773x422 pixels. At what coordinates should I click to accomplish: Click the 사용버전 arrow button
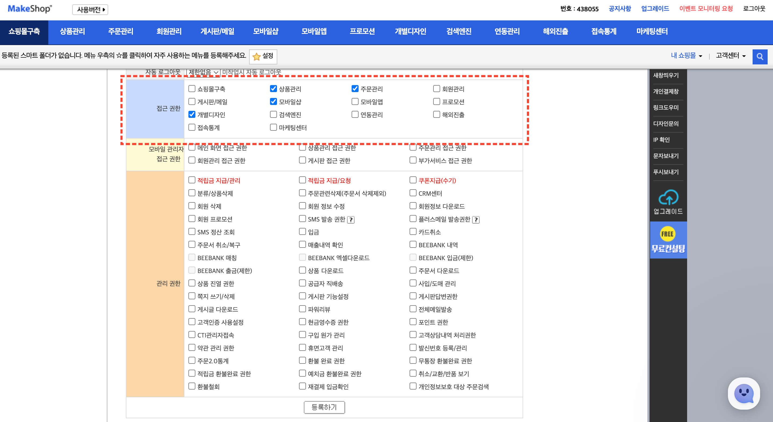pyautogui.click(x=90, y=10)
